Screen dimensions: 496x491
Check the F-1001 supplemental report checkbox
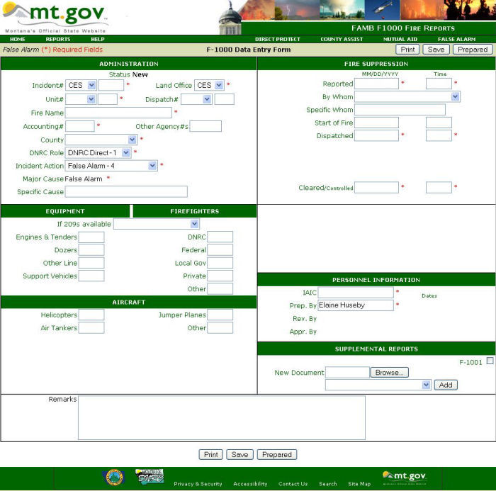click(x=490, y=361)
